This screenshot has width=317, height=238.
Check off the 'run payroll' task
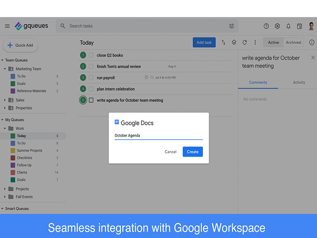[x=91, y=78]
